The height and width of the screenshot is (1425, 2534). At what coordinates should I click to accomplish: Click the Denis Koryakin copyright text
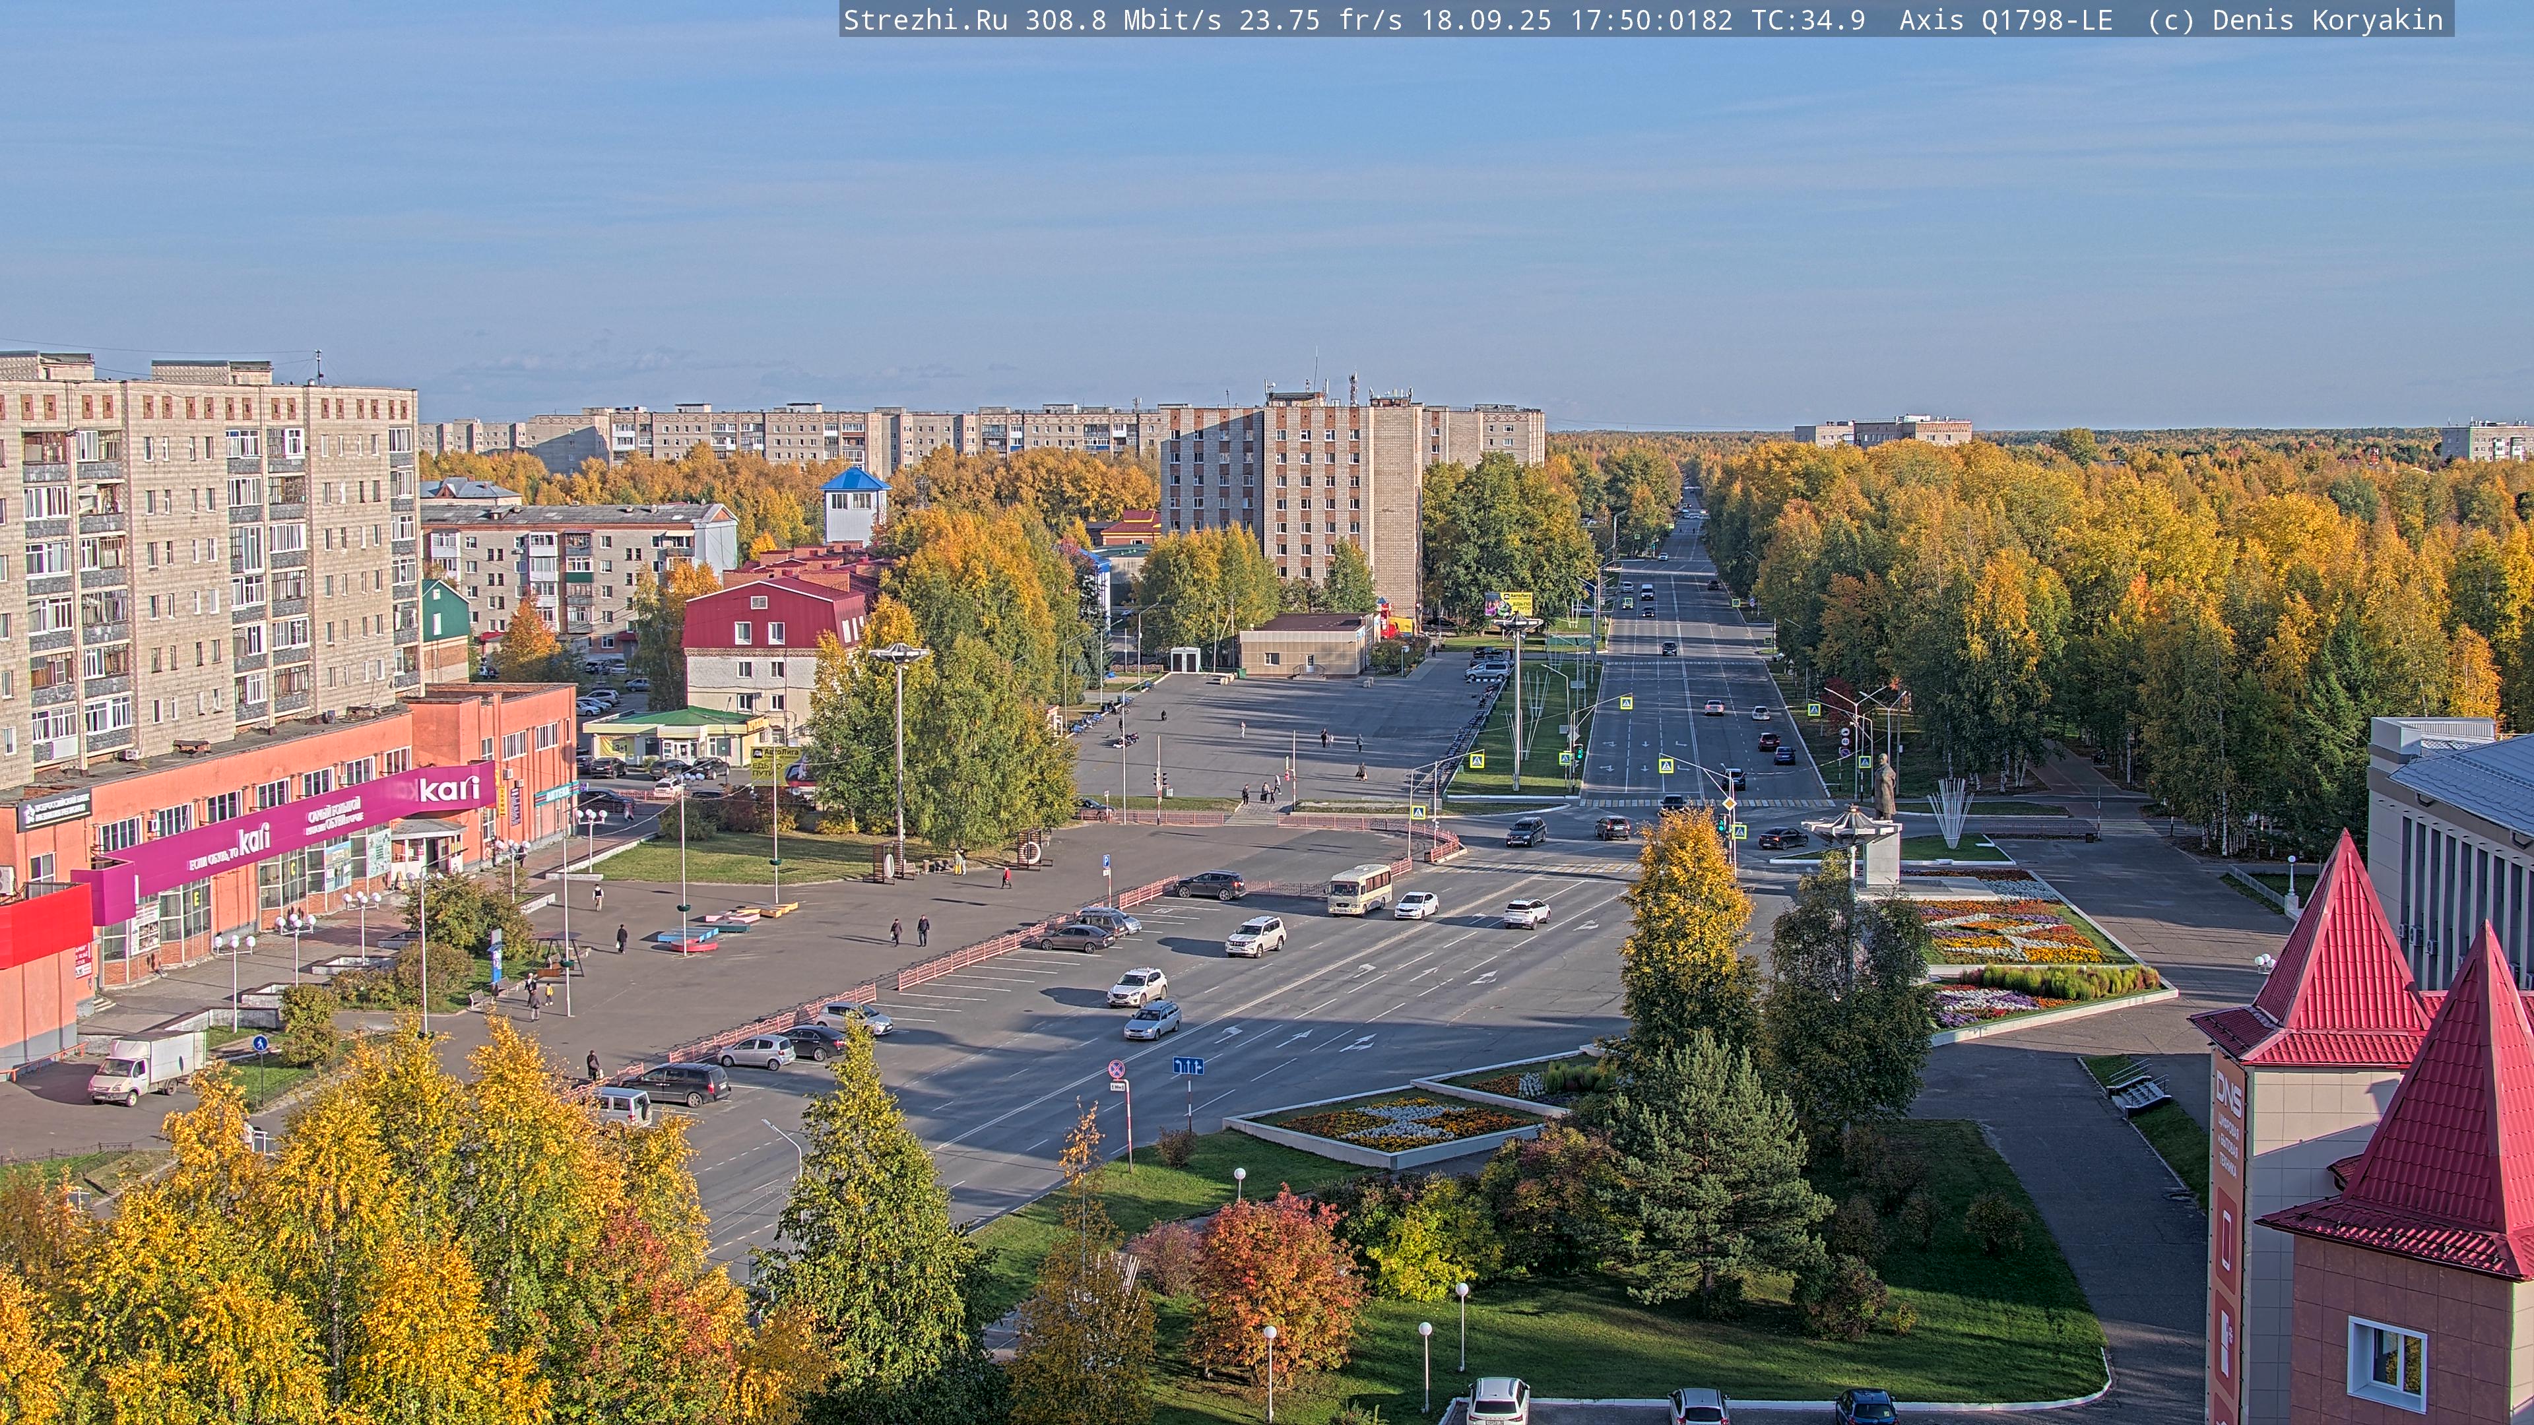[x=2326, y=20]
